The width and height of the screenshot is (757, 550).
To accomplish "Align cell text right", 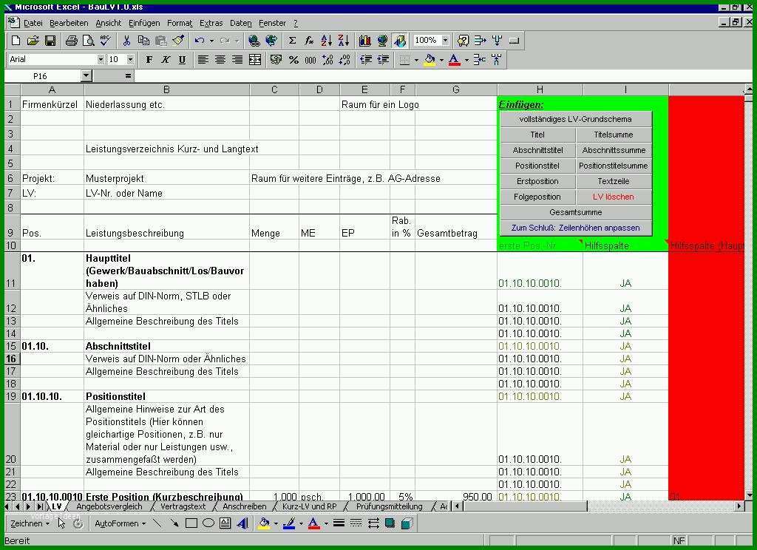I will pyautogui.click(x=237, y=60).
